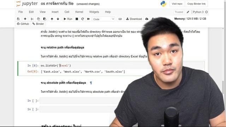Click the '(unsaved changes)' status text

coord(88,4)
